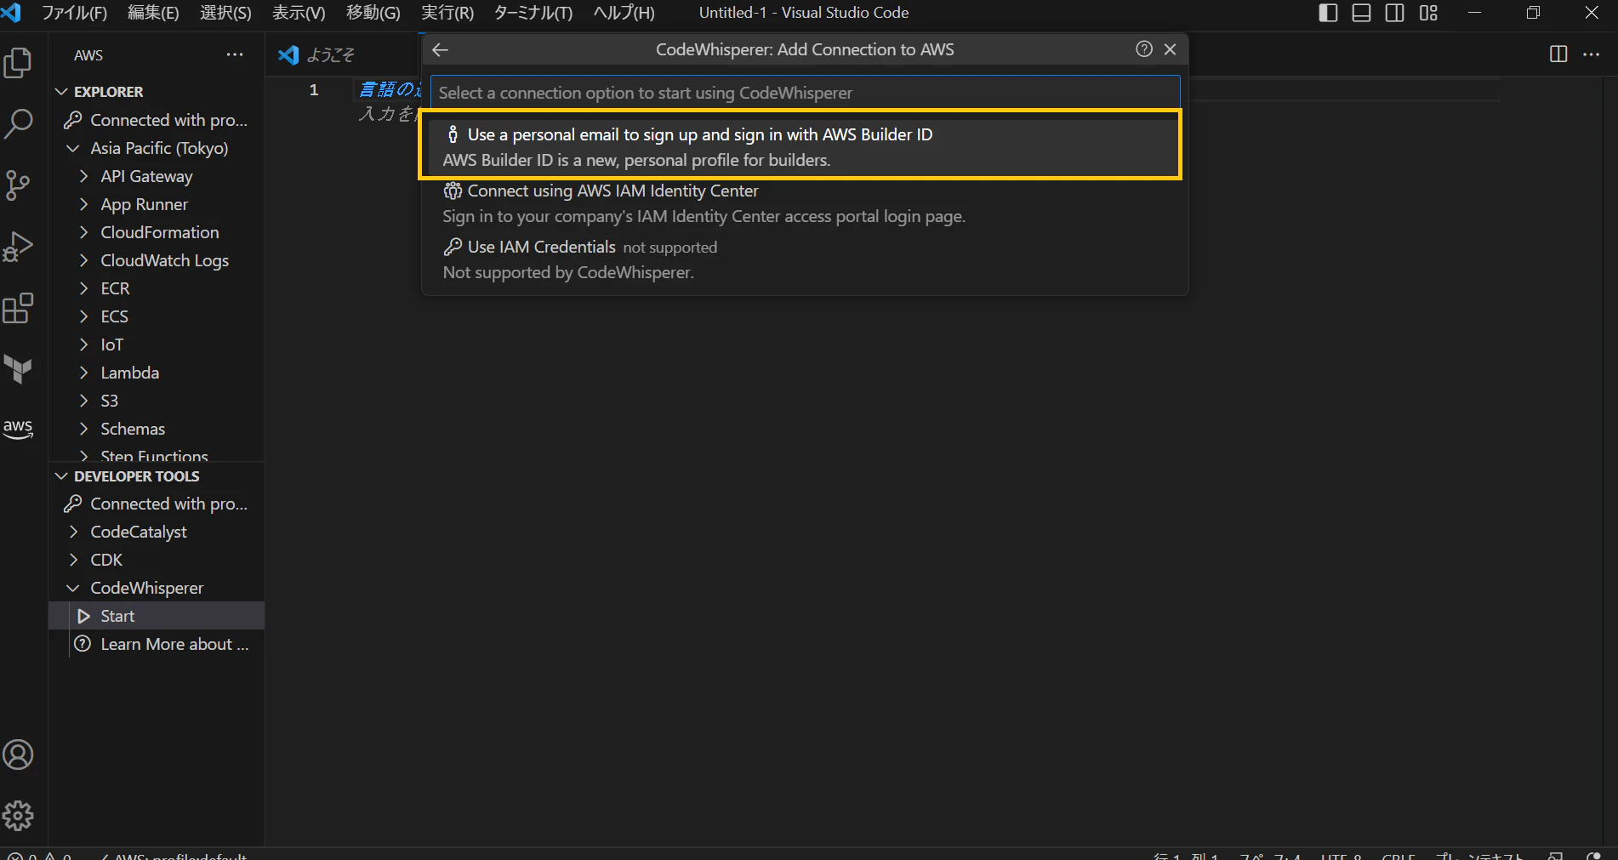Click the VS Code logo in title bar

[x=11, y=13]
